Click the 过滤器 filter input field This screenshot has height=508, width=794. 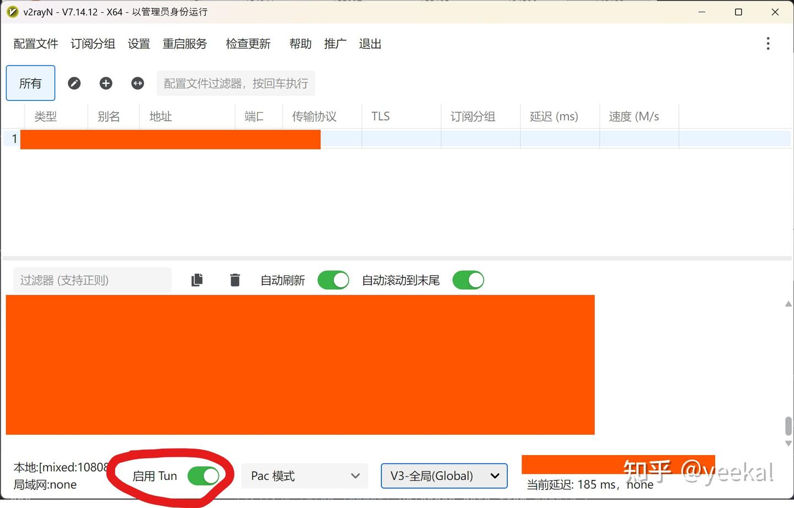(91, 280)
